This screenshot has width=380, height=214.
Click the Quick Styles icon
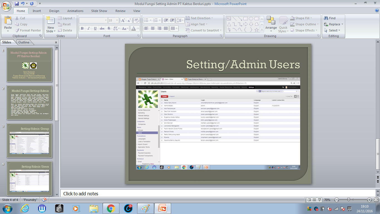283,24
